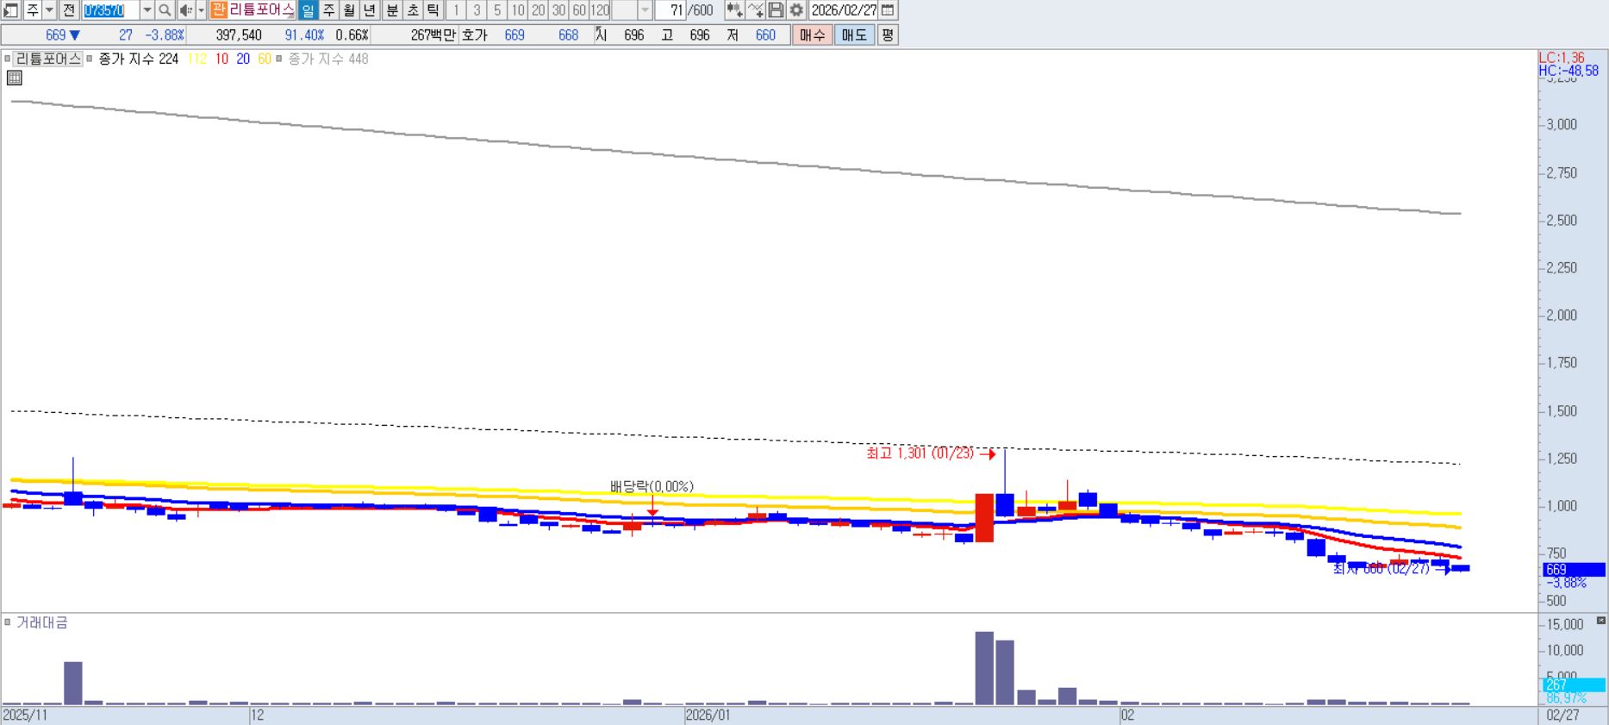Toggle the 틱 tick chart mode
The image size is (1609, 725).
(x=433, y=10)
